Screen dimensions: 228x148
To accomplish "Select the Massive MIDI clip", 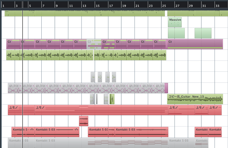I will pos(175,22).
